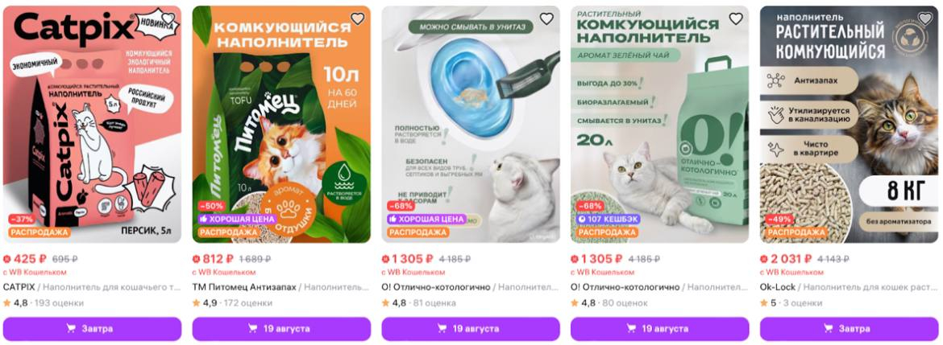Click the star rating 4,8 · 193 оценки
The image size is (943, 345).
pyautogui.click(x=44, y=303)
